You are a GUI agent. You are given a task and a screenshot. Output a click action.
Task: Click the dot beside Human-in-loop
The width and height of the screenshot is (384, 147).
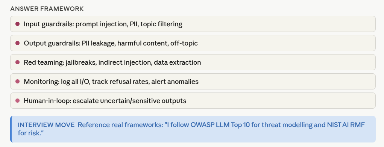click(x=17, y=100)
